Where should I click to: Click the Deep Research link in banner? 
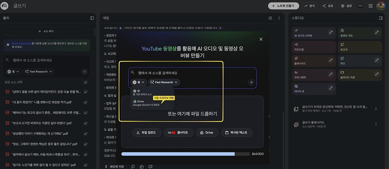tap(21, 44)
